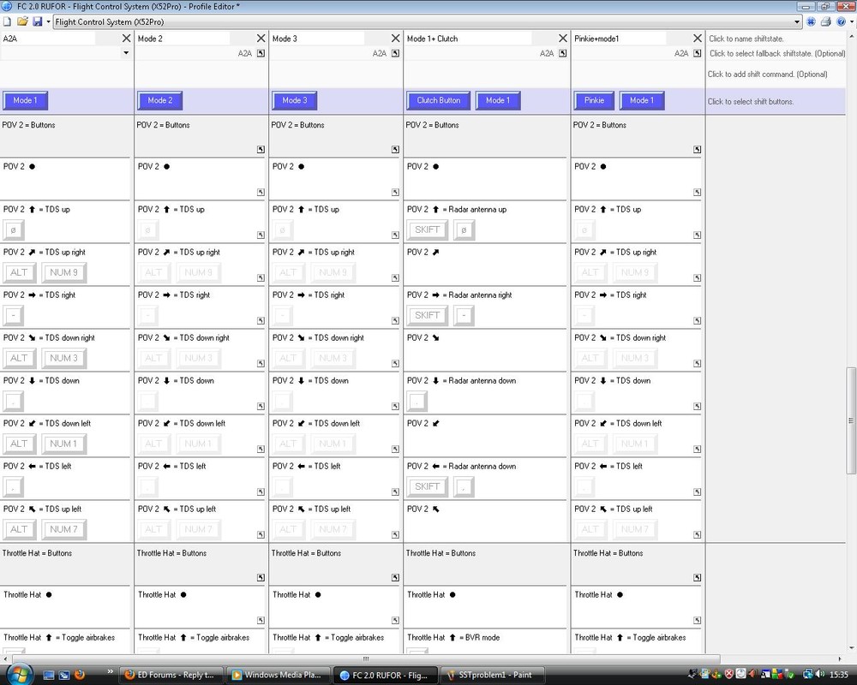Remove the A2A shiftstate with its X

tap(126, 39)
